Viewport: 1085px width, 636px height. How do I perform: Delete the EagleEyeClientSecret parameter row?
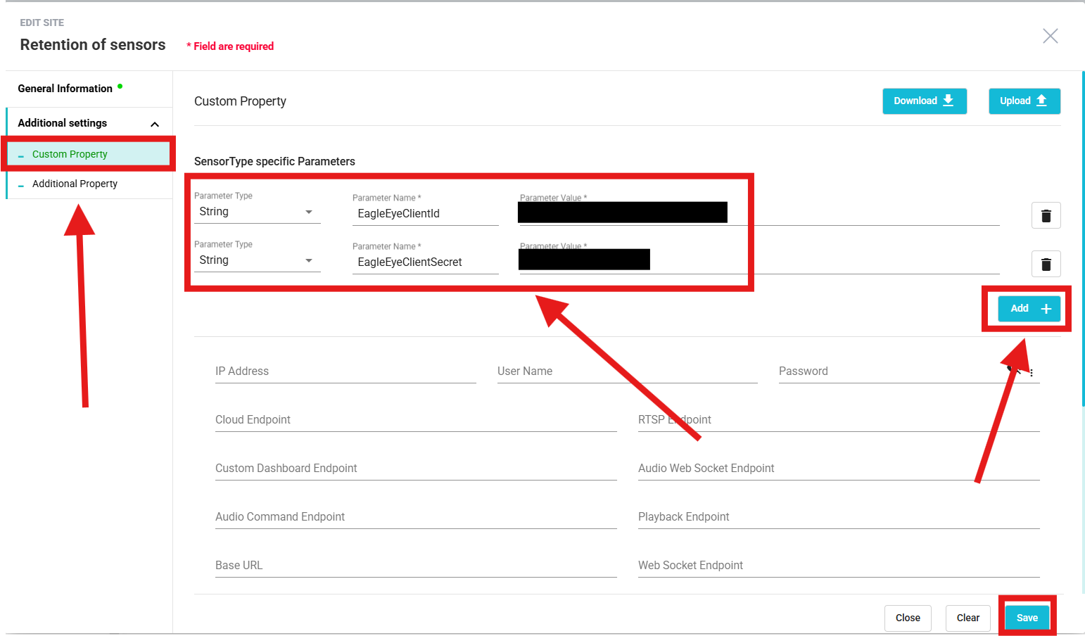1046,264
